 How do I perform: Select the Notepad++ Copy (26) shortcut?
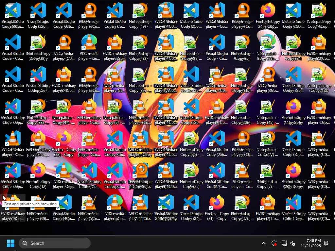(x=242, y=112)
